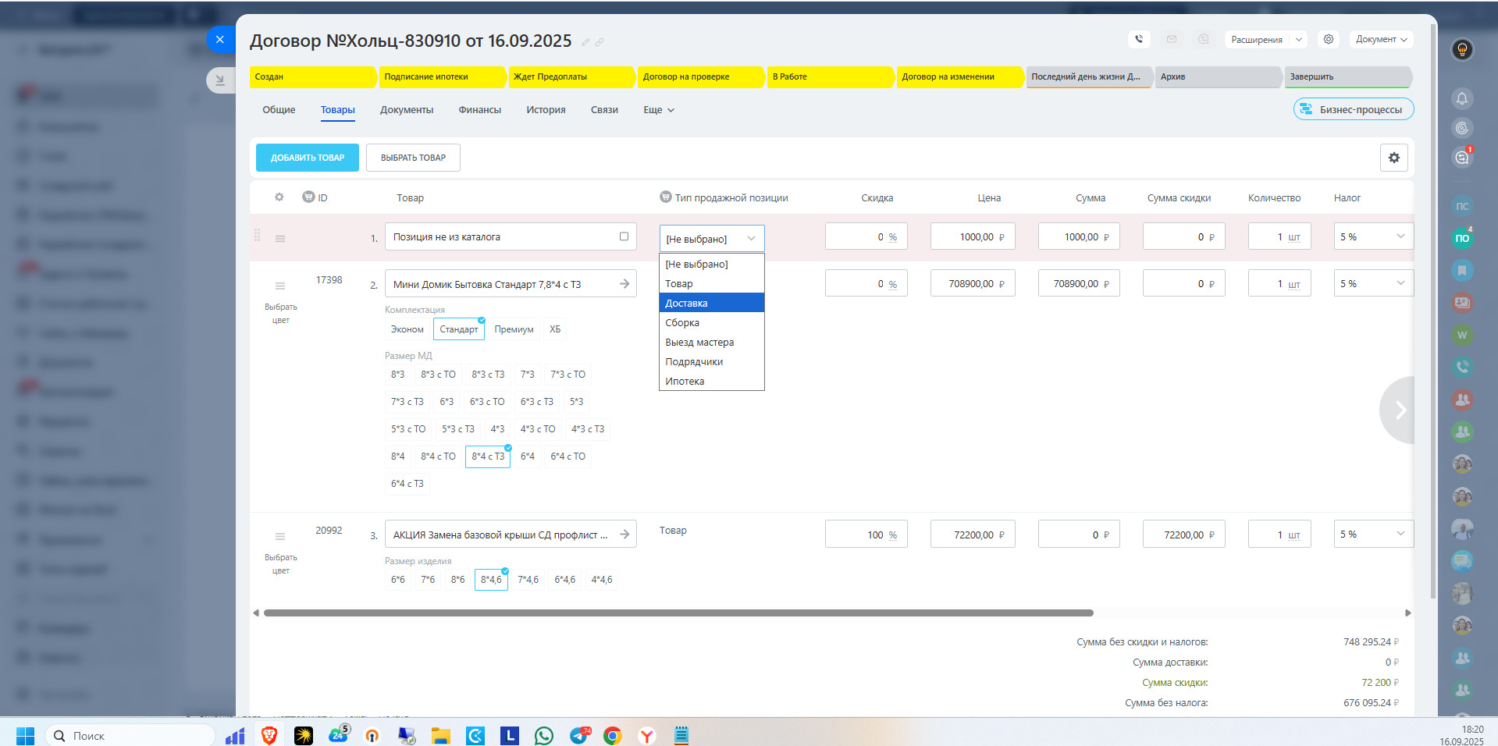Screen dimensions: 1498x746
Task: Open the Бизнес-процессы button
Action: pyautogui.click(x=1353, y=109)
